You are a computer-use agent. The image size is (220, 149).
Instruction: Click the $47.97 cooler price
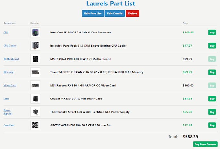tap(187, 46)
